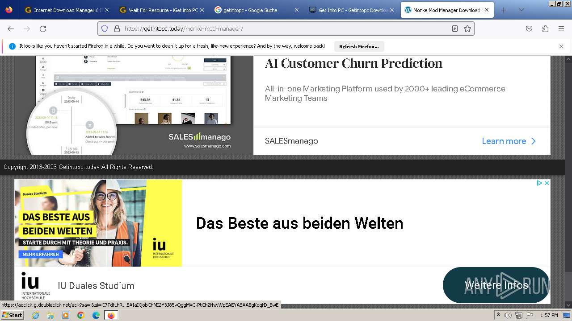
Task: Show site security padlock info
Action: (117, 29)
